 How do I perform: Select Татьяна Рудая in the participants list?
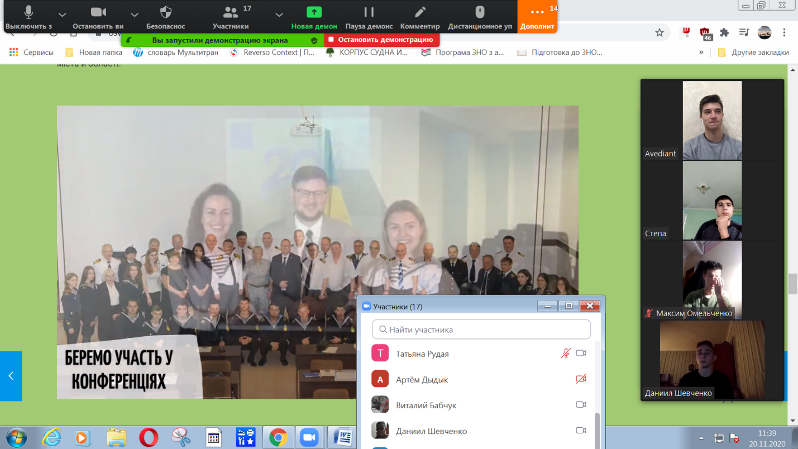coord(477,354)
